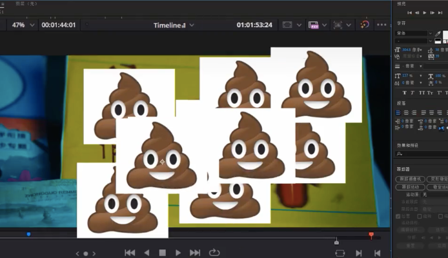Toggle the Position checkbox in Tracker
Screen dimensions: 448x258
[398, 216]
